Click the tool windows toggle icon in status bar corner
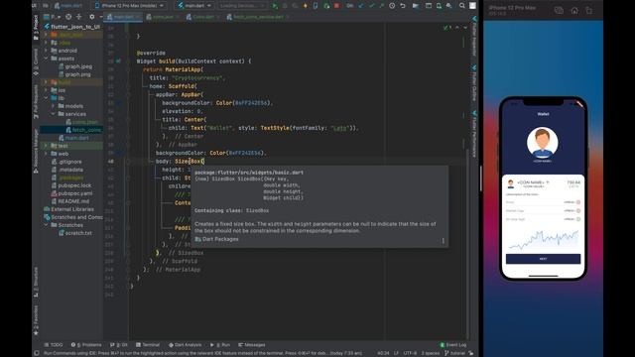635x357 pixels. click(37, 353)
